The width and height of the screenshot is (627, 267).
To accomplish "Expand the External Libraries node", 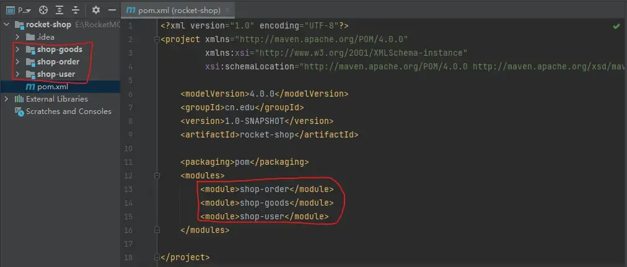I will pyautogui.click(x=7, y=99).
